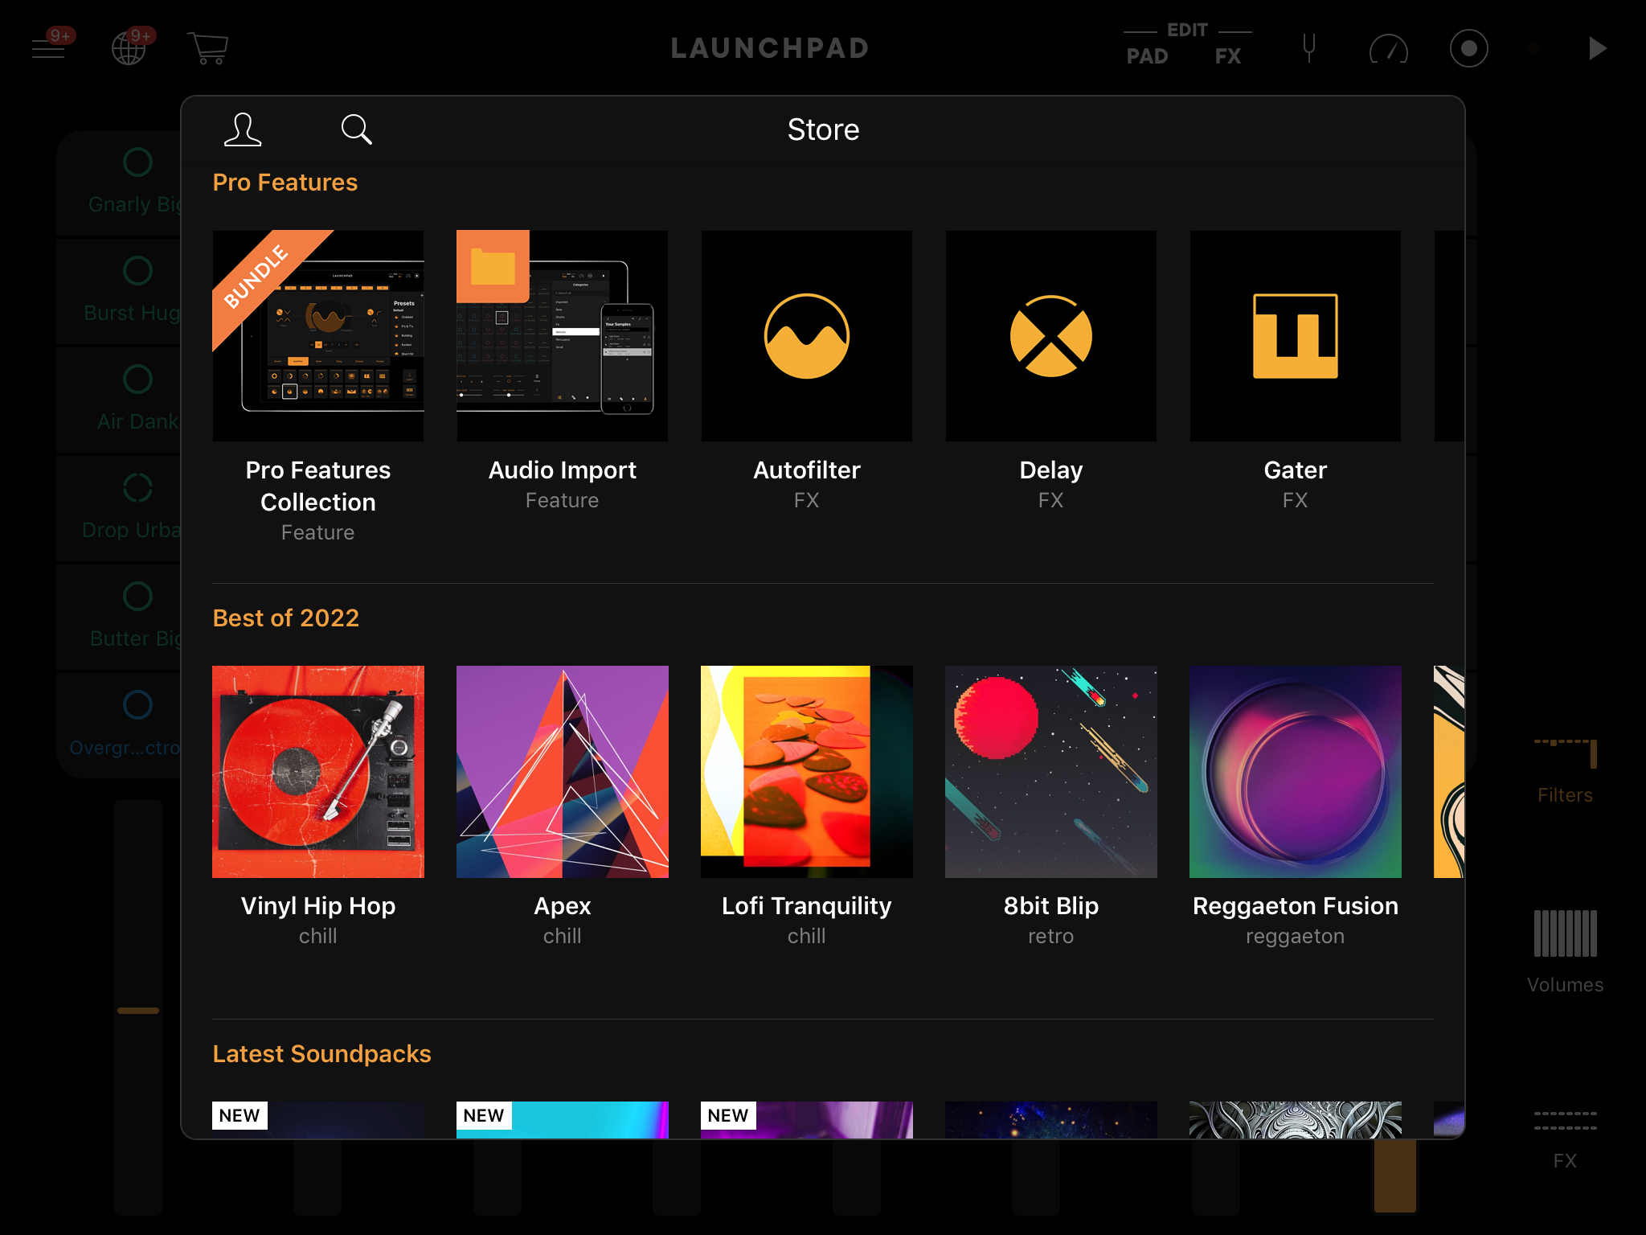The width and height of the screenshot is (1646, 1235).
Task: Open the Delay FX item
Action: 1050,336
